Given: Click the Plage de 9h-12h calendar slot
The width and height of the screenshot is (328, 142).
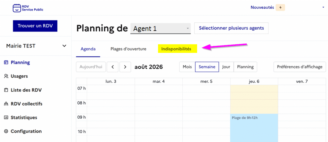Looking at the screenshot, I should (254, 128).
